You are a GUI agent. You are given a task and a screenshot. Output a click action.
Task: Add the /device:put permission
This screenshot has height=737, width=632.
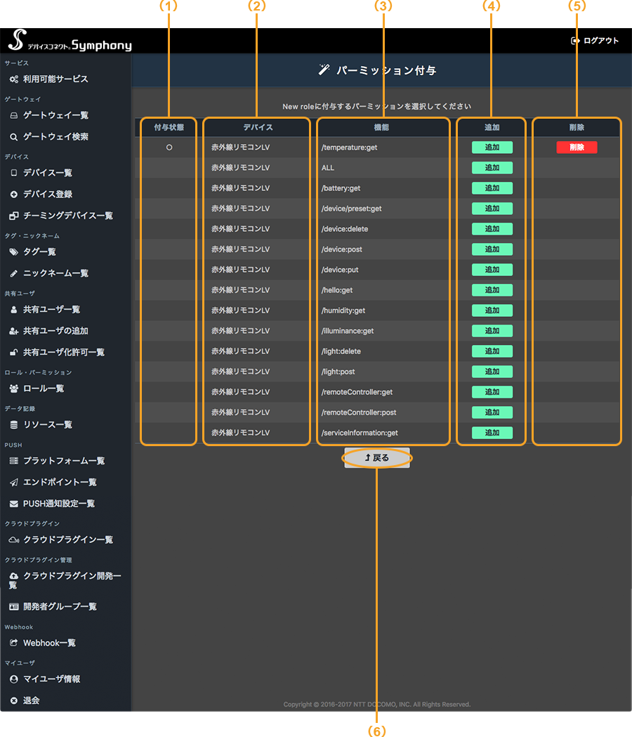(492, 270)
